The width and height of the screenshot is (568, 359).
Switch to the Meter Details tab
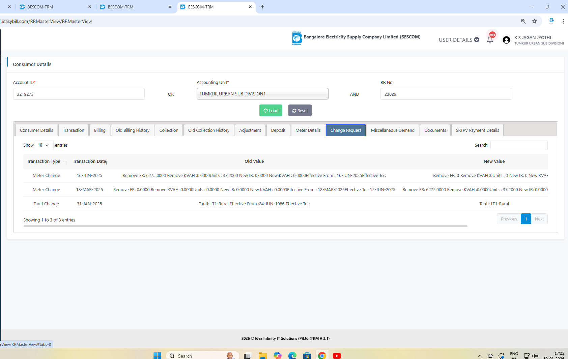[x=308, y=130]
